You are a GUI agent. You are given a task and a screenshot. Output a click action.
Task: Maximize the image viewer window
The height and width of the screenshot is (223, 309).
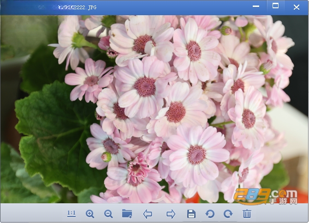(275, 6)
